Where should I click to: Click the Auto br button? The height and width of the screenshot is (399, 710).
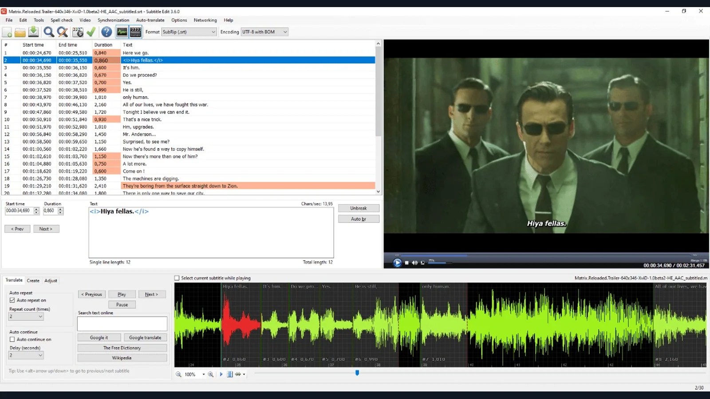[359, 219]
